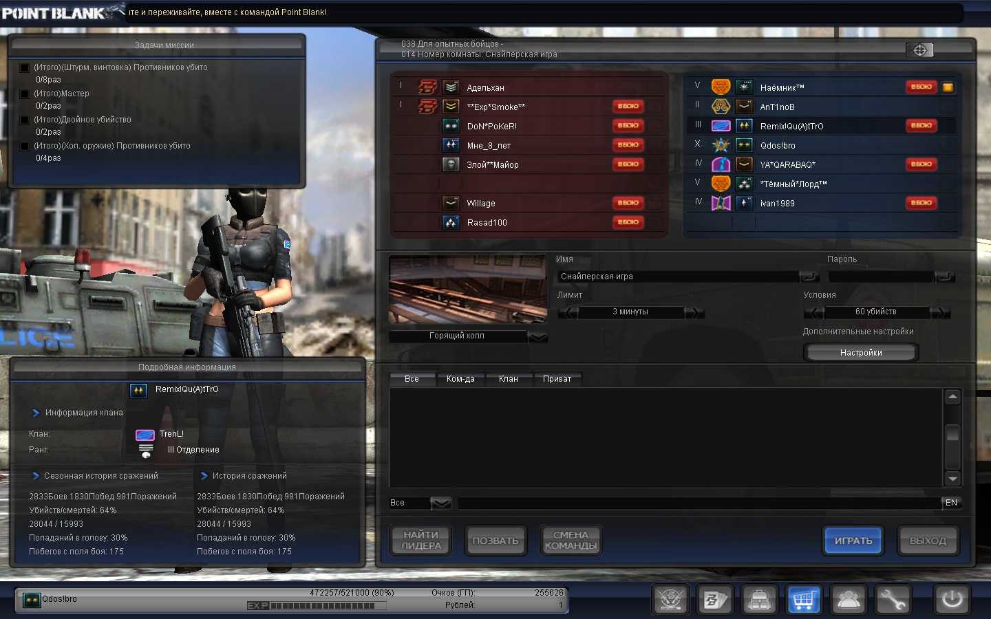Screen dimensions: 991x619
Task: Increase kill condition with right arrow
Action: pyautogui.click(x=940, y=312)
